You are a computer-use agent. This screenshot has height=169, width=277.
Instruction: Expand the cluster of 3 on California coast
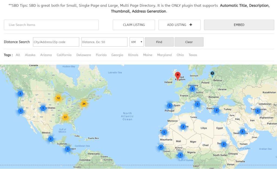(x=21, y=111)
